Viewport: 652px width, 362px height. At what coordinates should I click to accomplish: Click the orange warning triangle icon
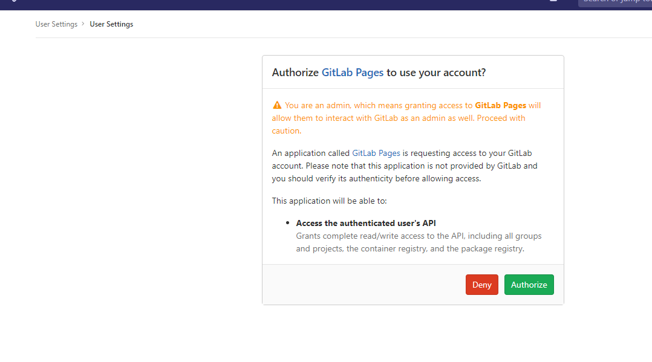click(277, 105)
